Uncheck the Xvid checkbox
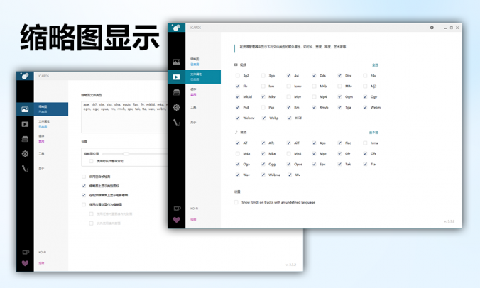Image resolution: width=480 pixels, height=288 pixels. (289, 118)
